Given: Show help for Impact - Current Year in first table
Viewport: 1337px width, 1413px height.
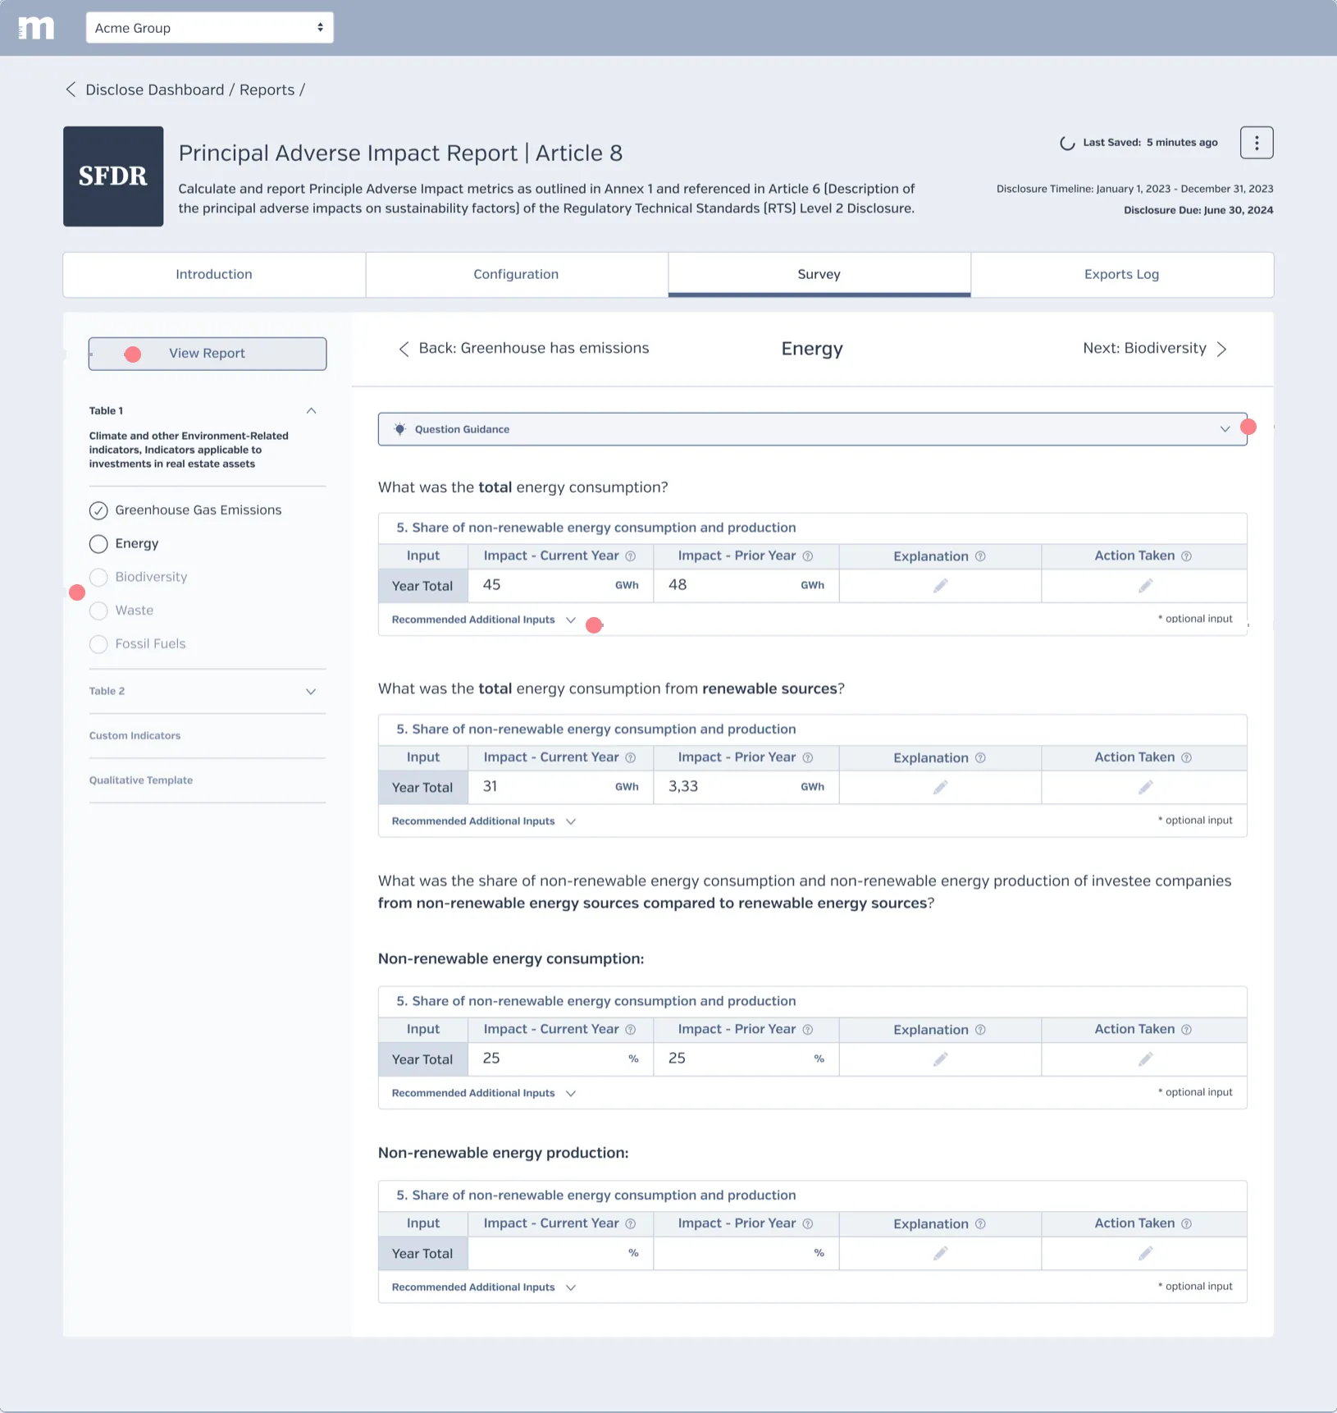Looking at the screenshot, I should point(630,556).
